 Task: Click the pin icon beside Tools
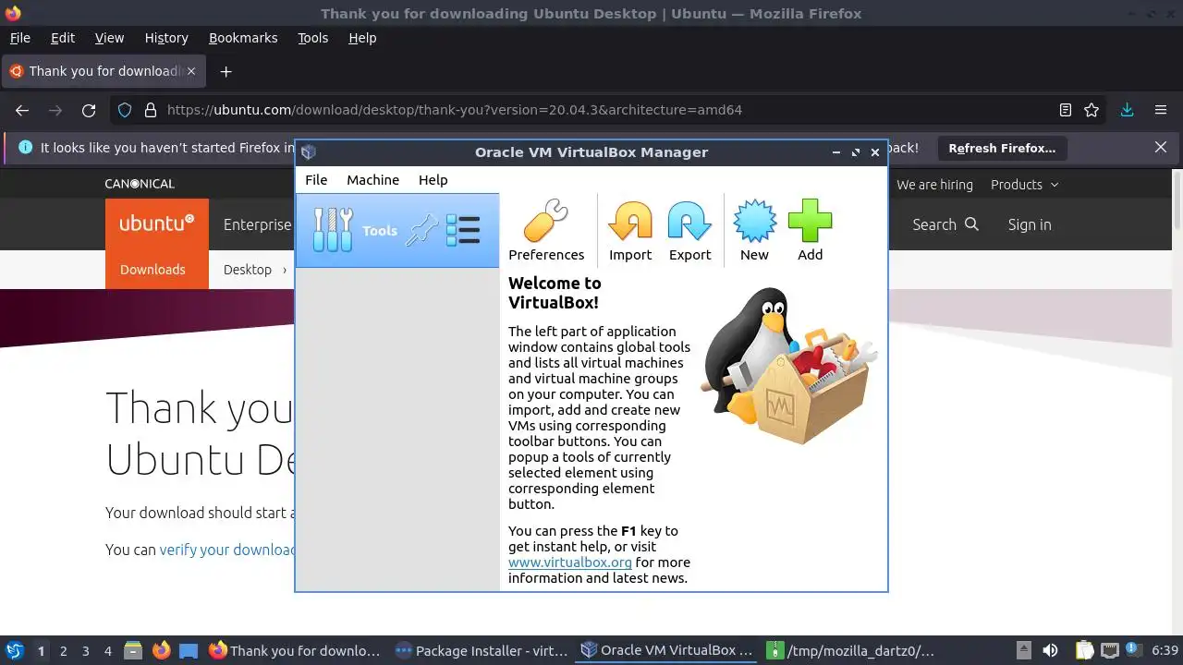pyautogui.click(x=422, y=230)
